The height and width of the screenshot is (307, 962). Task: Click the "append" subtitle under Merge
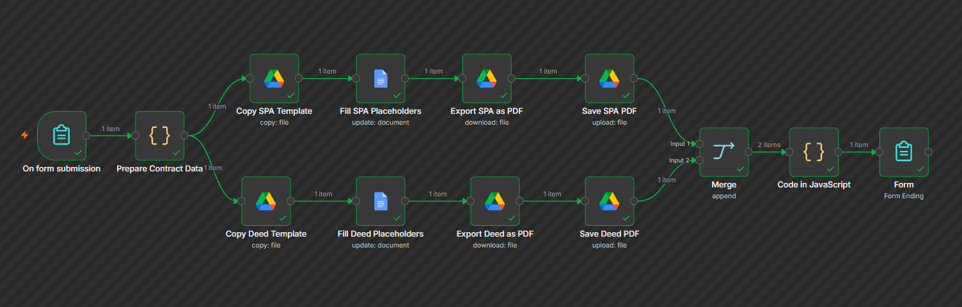point(724,196)
